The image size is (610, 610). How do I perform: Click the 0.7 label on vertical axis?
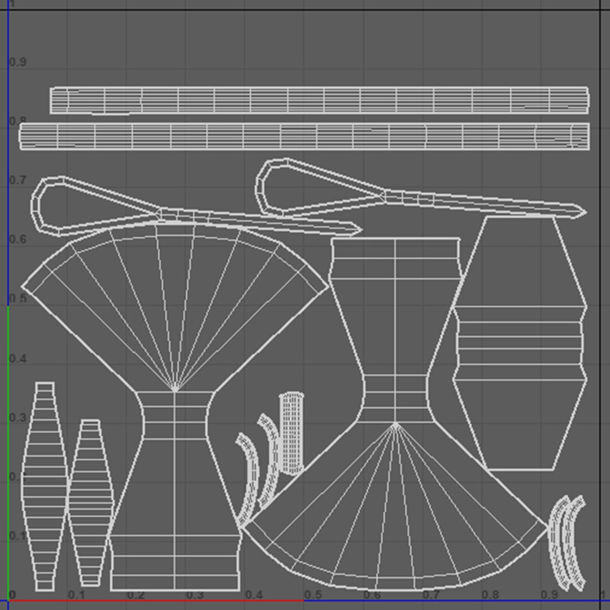(18, 180)
